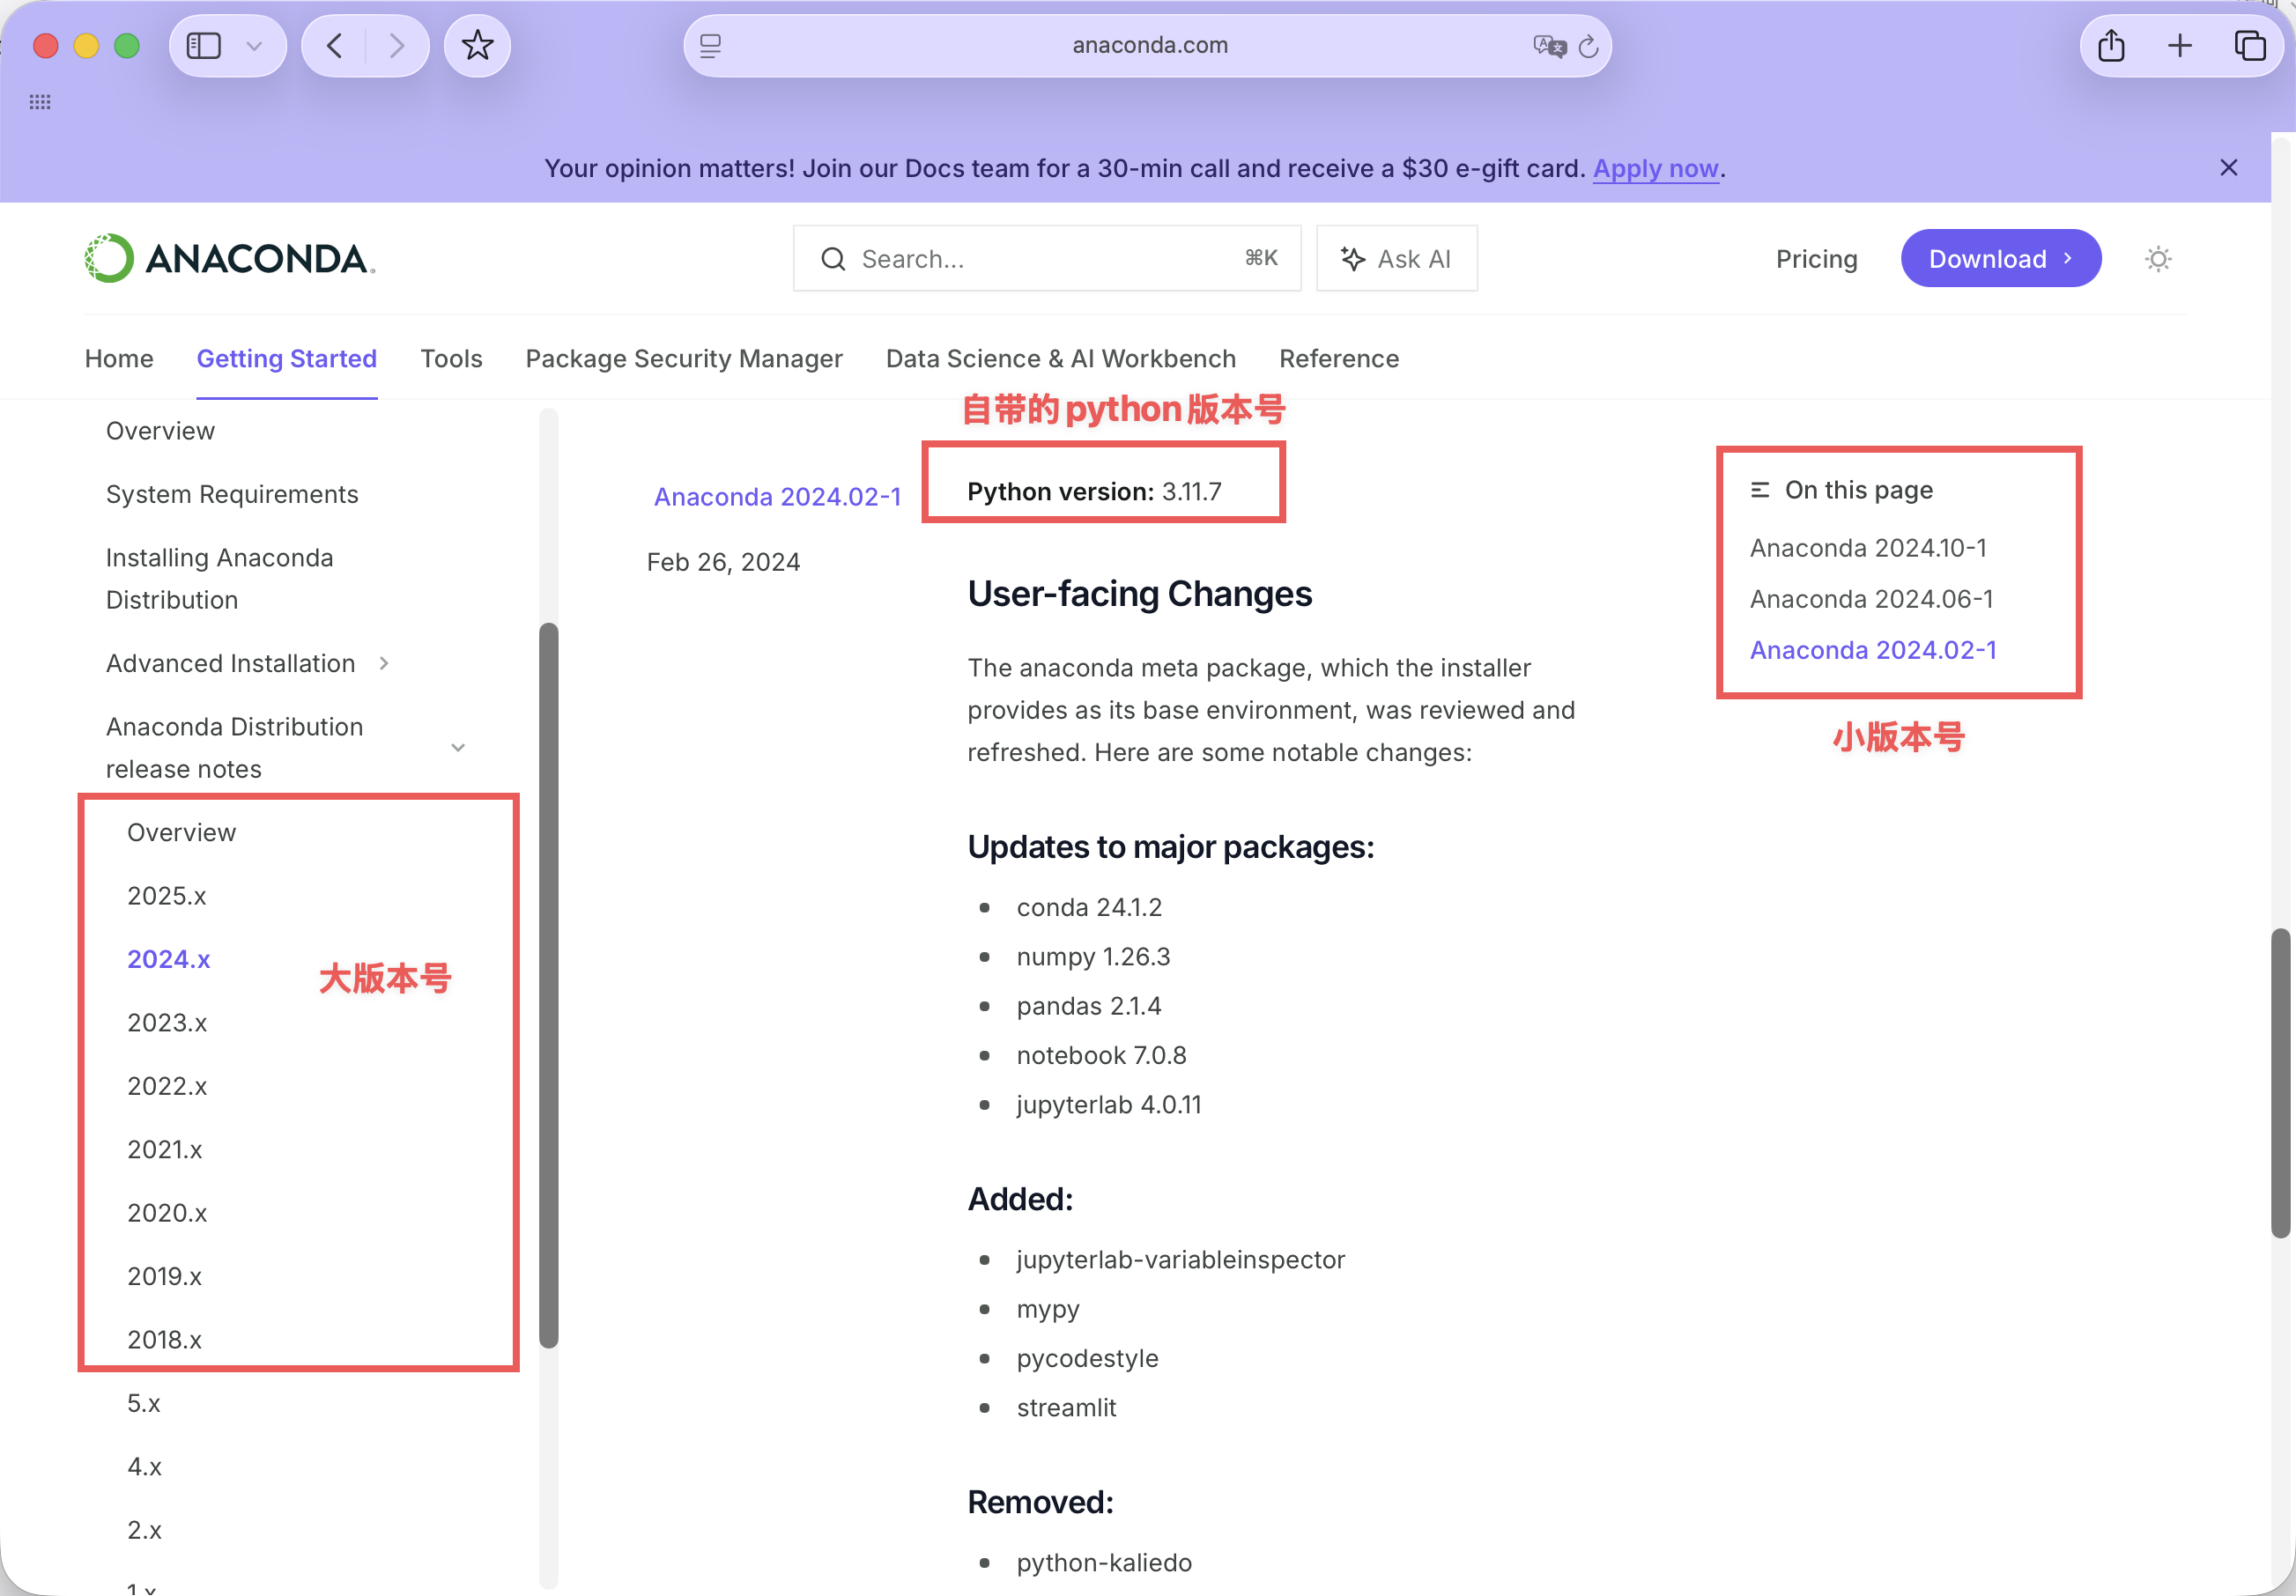Open the 2020.x release notes
Image resolution: width=2296 pixels, height=1596 pixels.
click(x=167, y=1213)
